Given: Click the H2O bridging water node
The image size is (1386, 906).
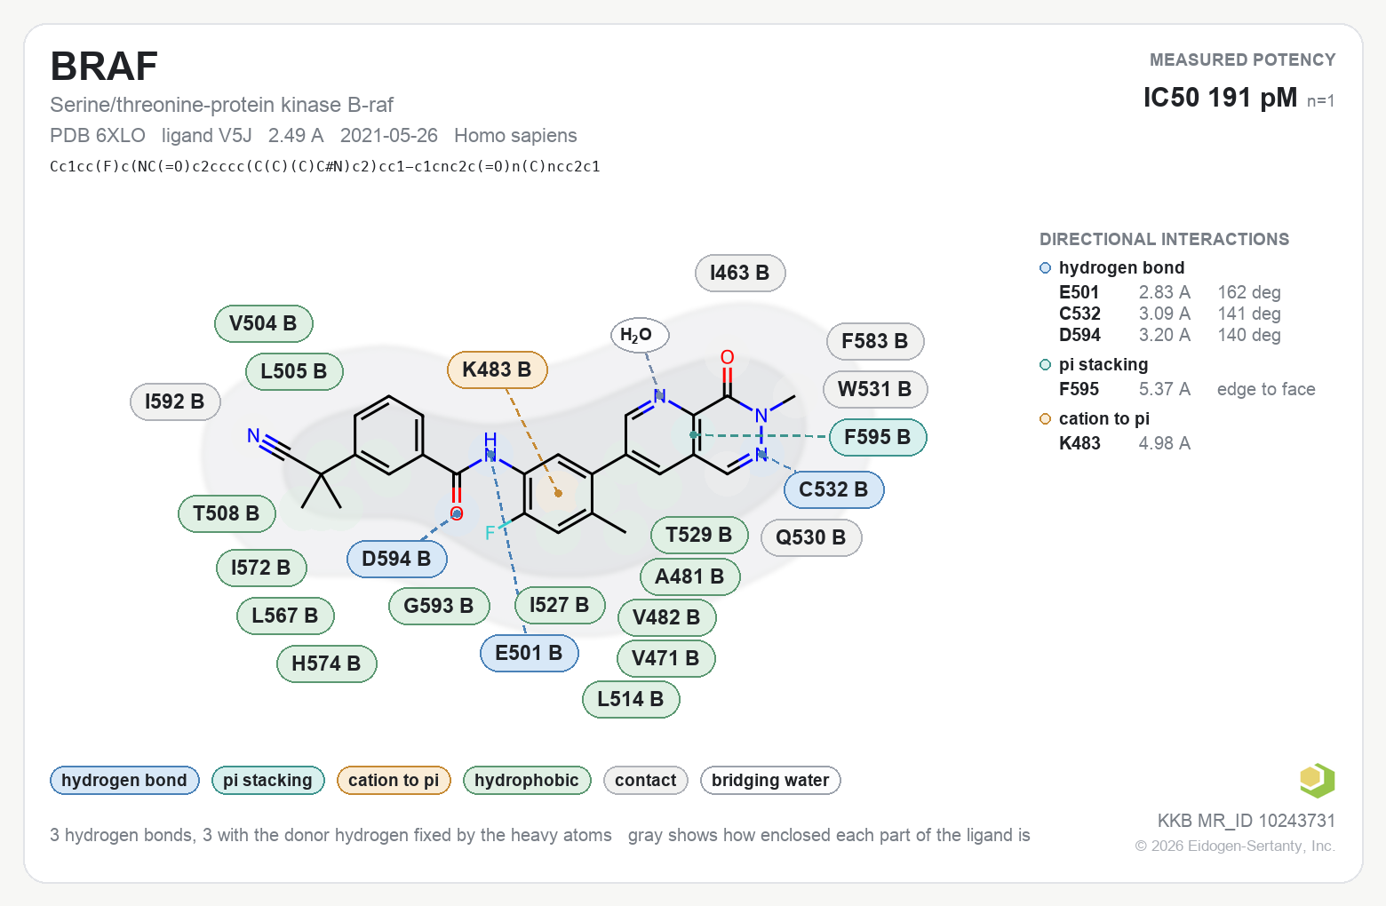Looking at the screenshot, I should [640, 335].
